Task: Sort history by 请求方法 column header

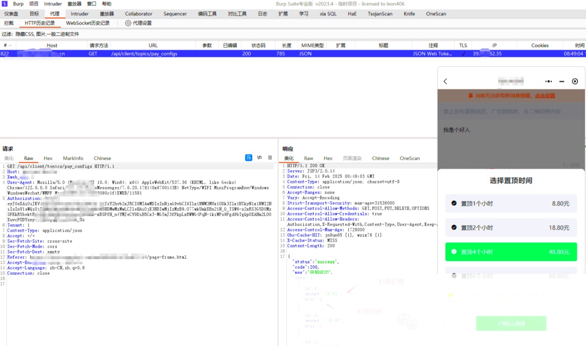Action: tap(99, 46)
